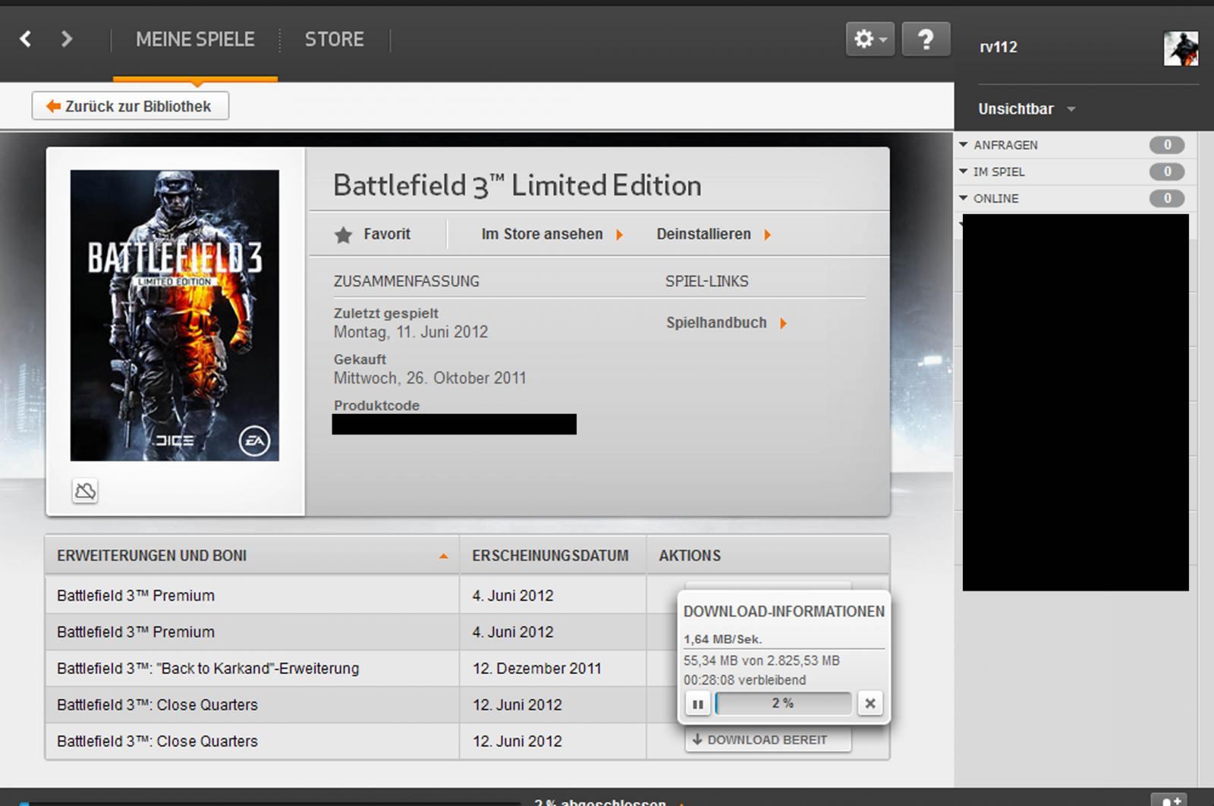Screen dimensions: 1214x806
Task: Click the Montag, 11. Juni 2012 date
Action: click(410, 332)
